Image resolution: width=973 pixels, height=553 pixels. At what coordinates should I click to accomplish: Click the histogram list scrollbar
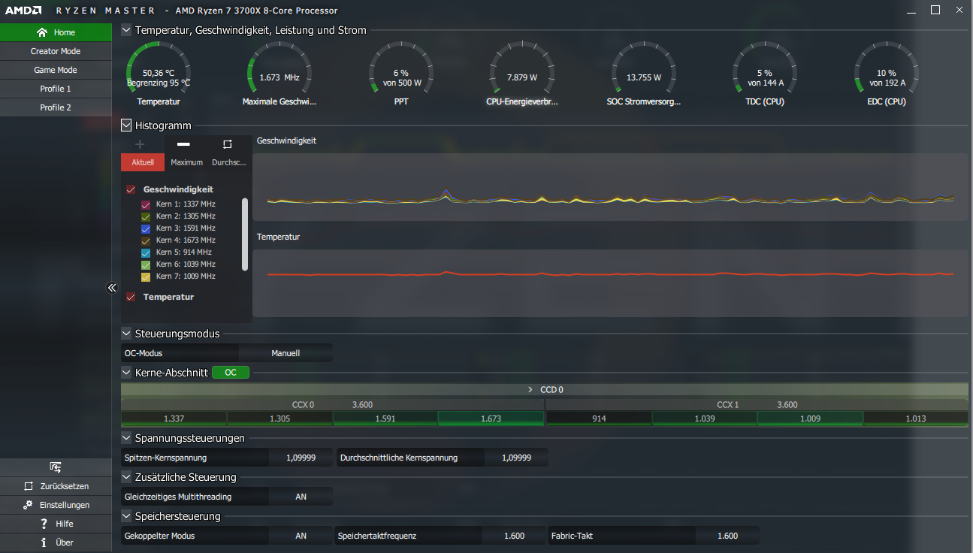245,234
